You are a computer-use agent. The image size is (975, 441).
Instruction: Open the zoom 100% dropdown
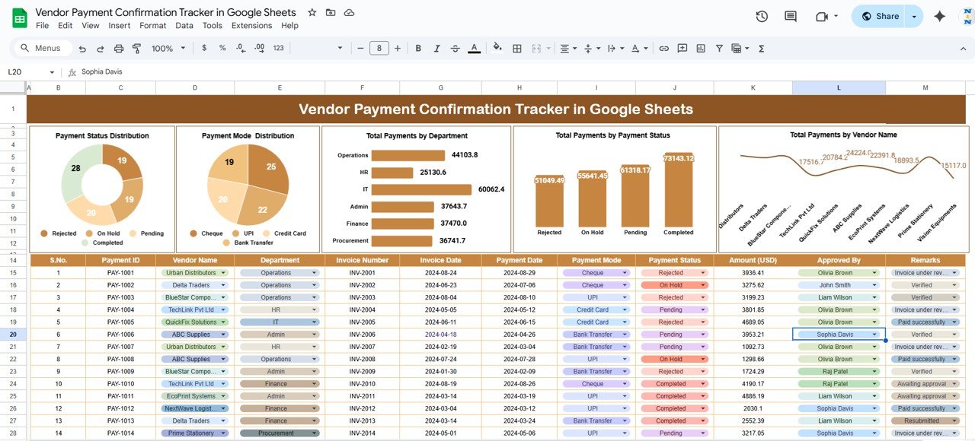click(x=168, y=49)
